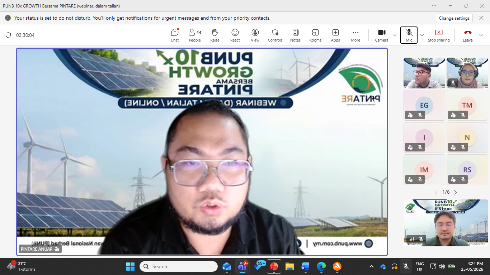490x275 pixels.
Task: Open meeting Controls
Action: [x=275, y=35]
